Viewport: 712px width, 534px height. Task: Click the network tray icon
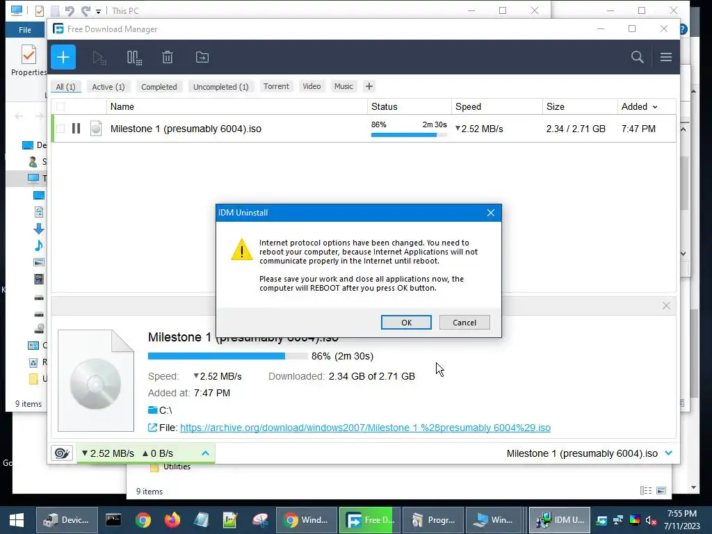tap(618, 520)
